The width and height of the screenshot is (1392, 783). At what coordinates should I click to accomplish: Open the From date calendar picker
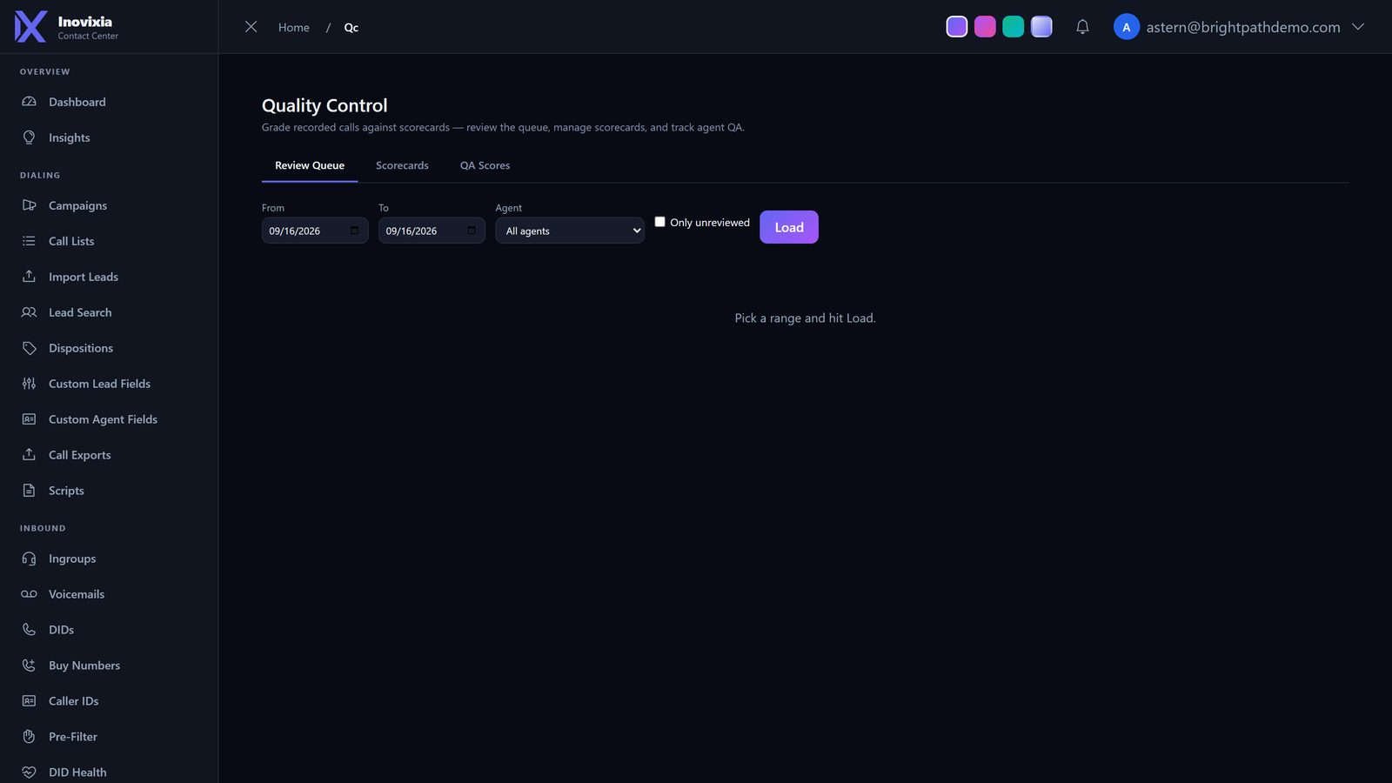tap(354, 231)
